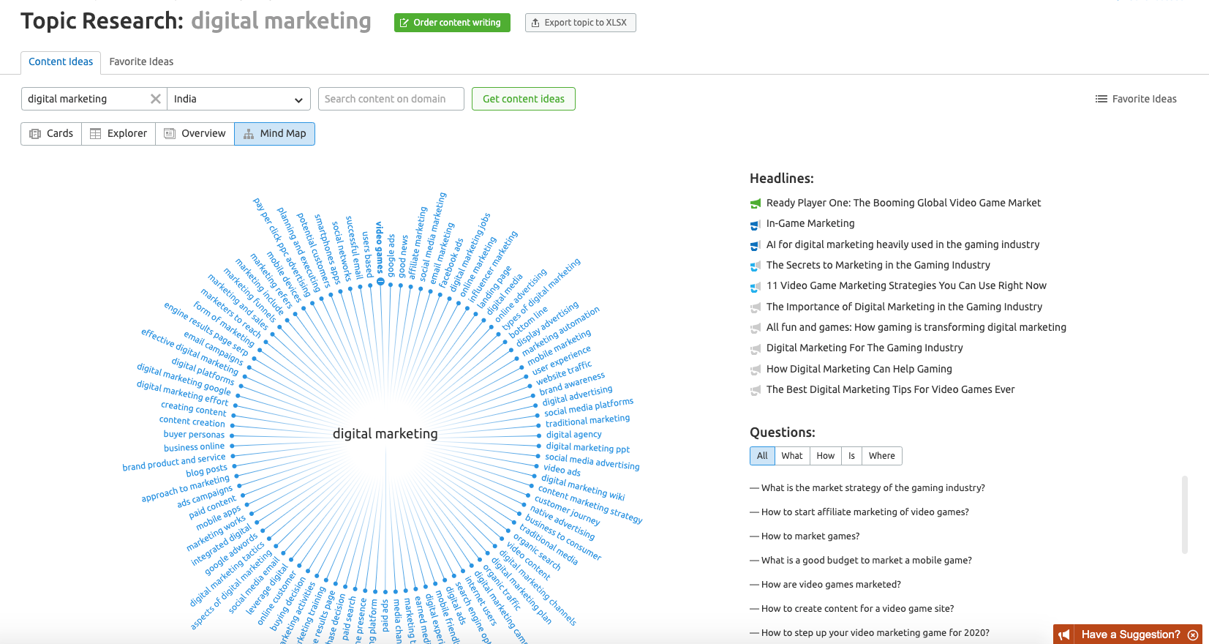
Task: Click the megaphone icon in Have a Suggestion bar
Action: coord(1064,634)
